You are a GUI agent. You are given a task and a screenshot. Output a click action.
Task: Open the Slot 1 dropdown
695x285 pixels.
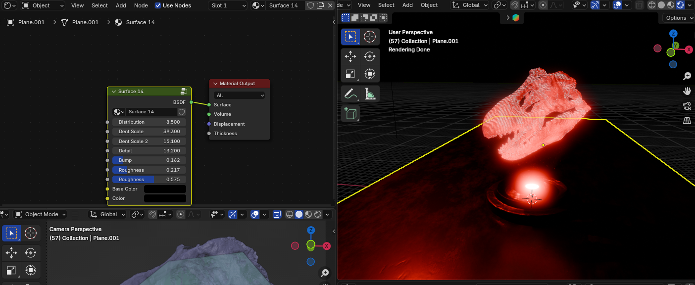coord(228,5)
